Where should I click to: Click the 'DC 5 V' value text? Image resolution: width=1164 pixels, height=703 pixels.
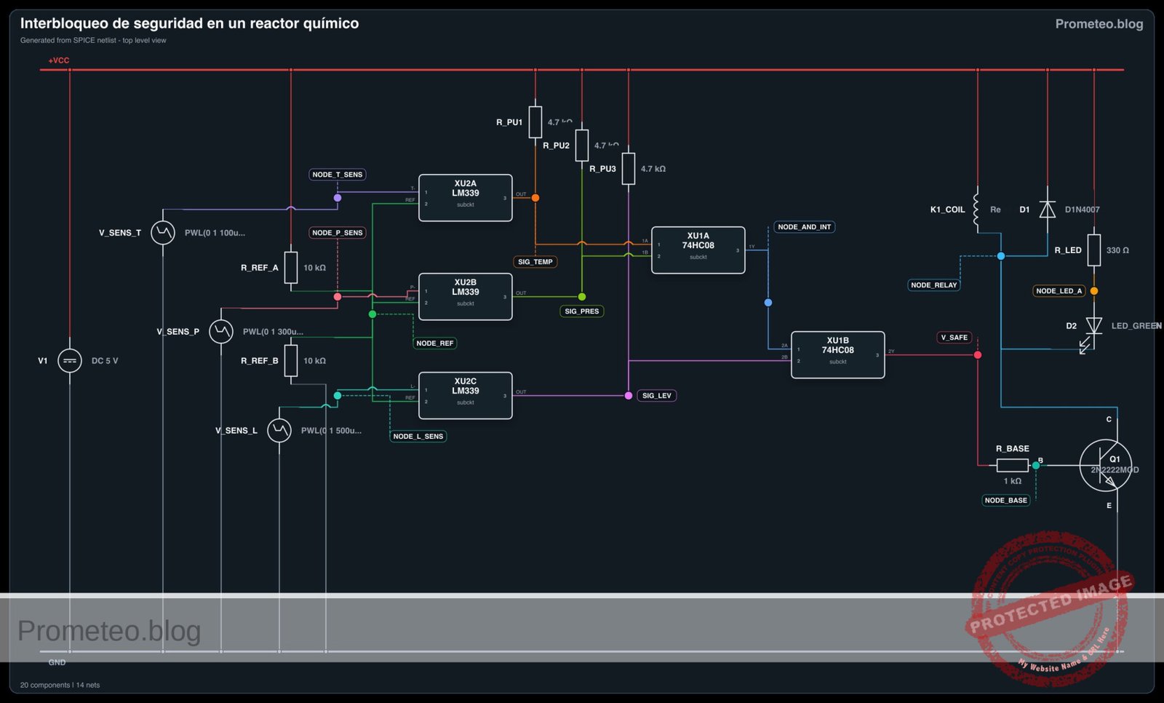(x=105, y=361)
